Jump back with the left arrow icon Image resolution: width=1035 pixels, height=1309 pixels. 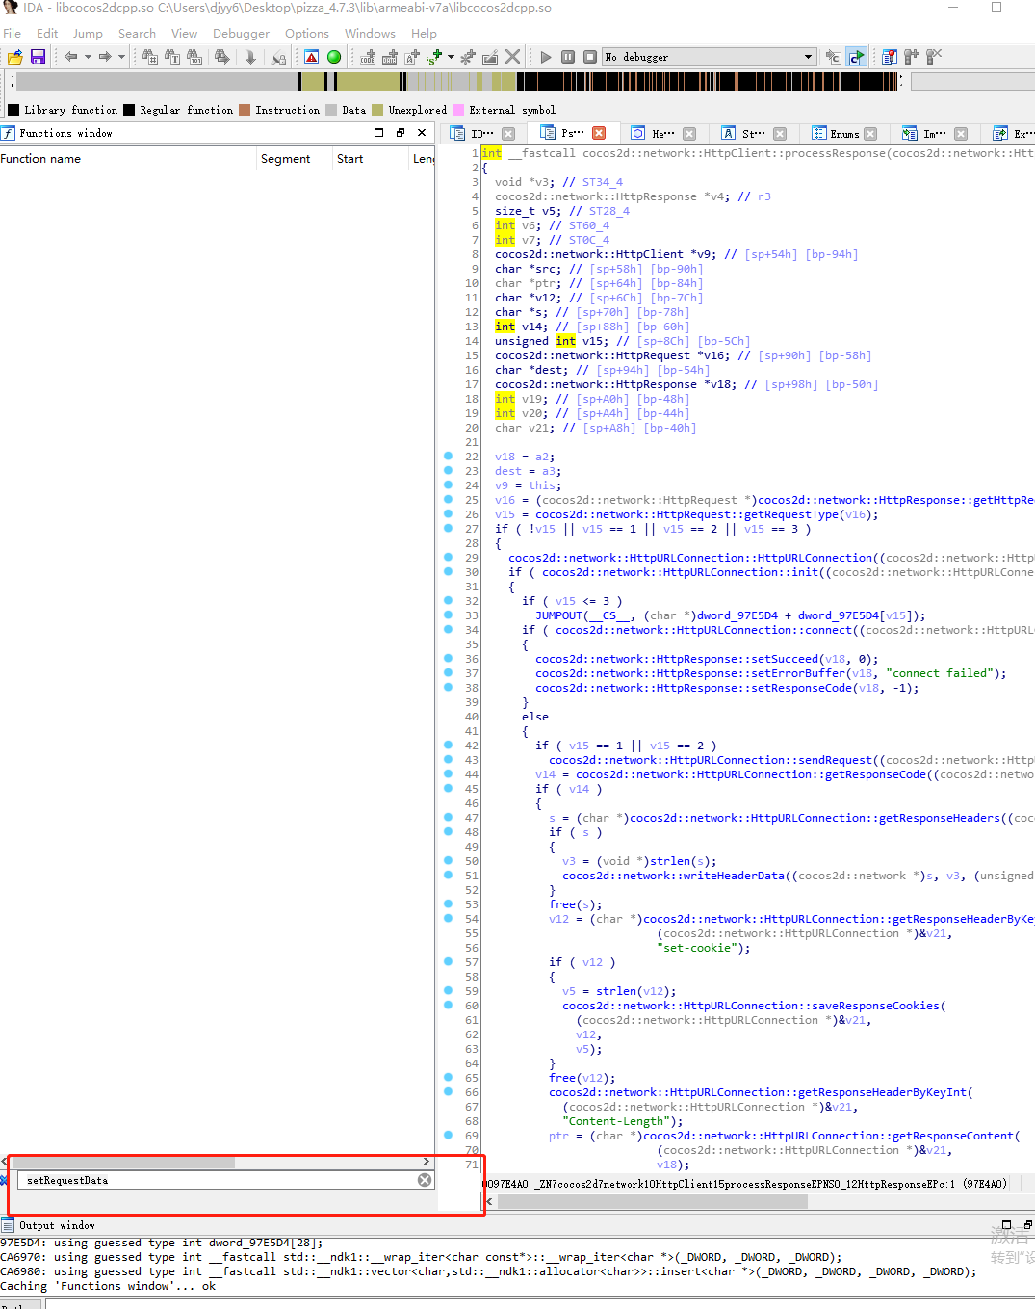pyautogui.click(x=71, y=57)
